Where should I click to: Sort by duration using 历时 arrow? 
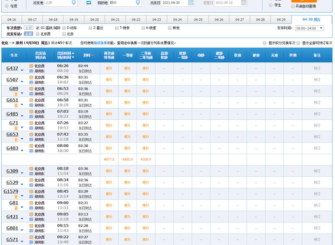coord(93,55)
